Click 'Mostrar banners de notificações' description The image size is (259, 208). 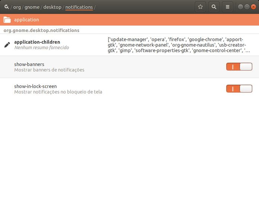coord(49,70)
